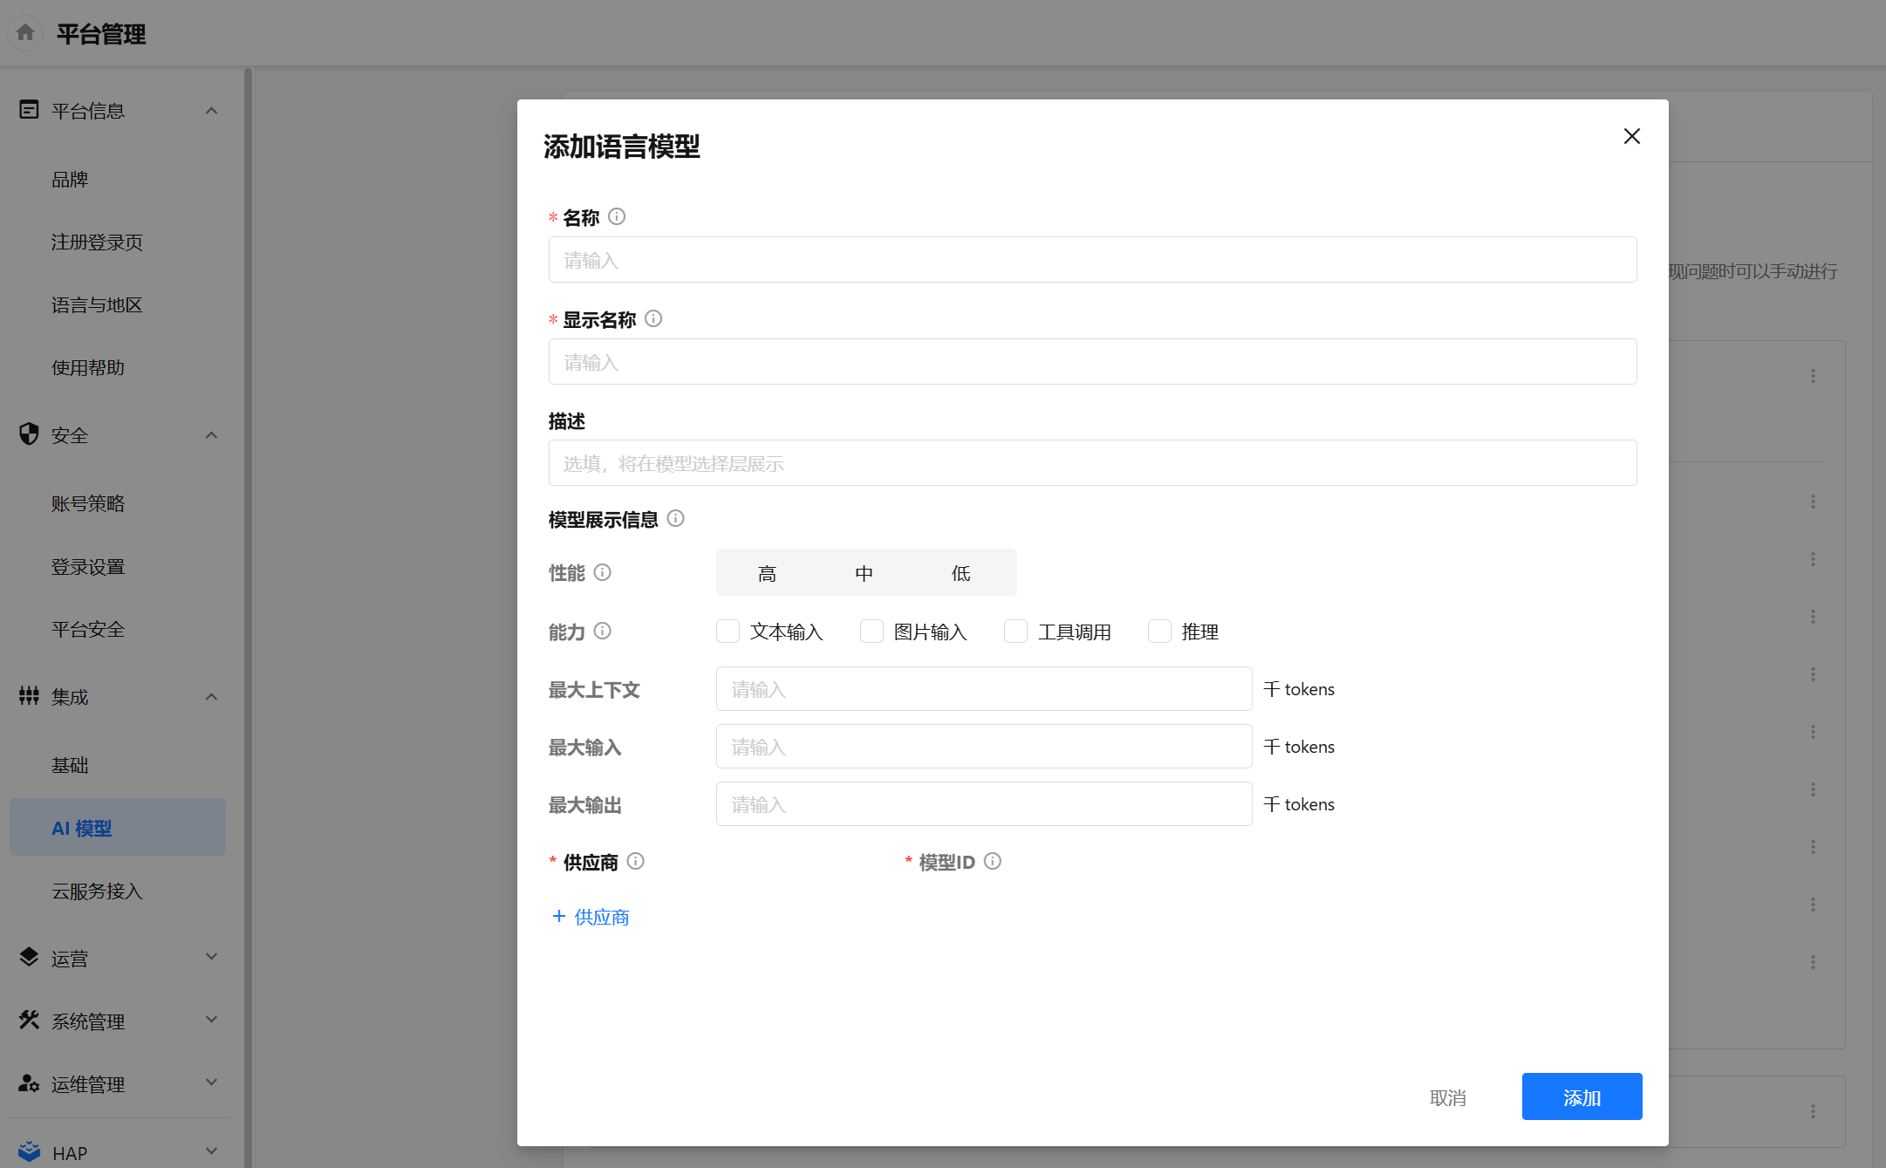This screenshot has height=1168, width=1886.
Task: Click the 平台信息 sidebar icon
Action: tap(29, 110)
